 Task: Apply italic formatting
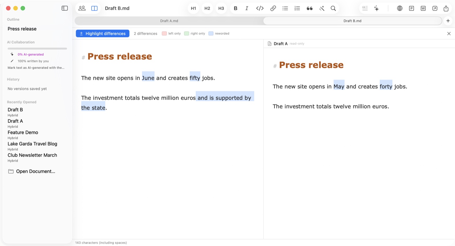247,8
